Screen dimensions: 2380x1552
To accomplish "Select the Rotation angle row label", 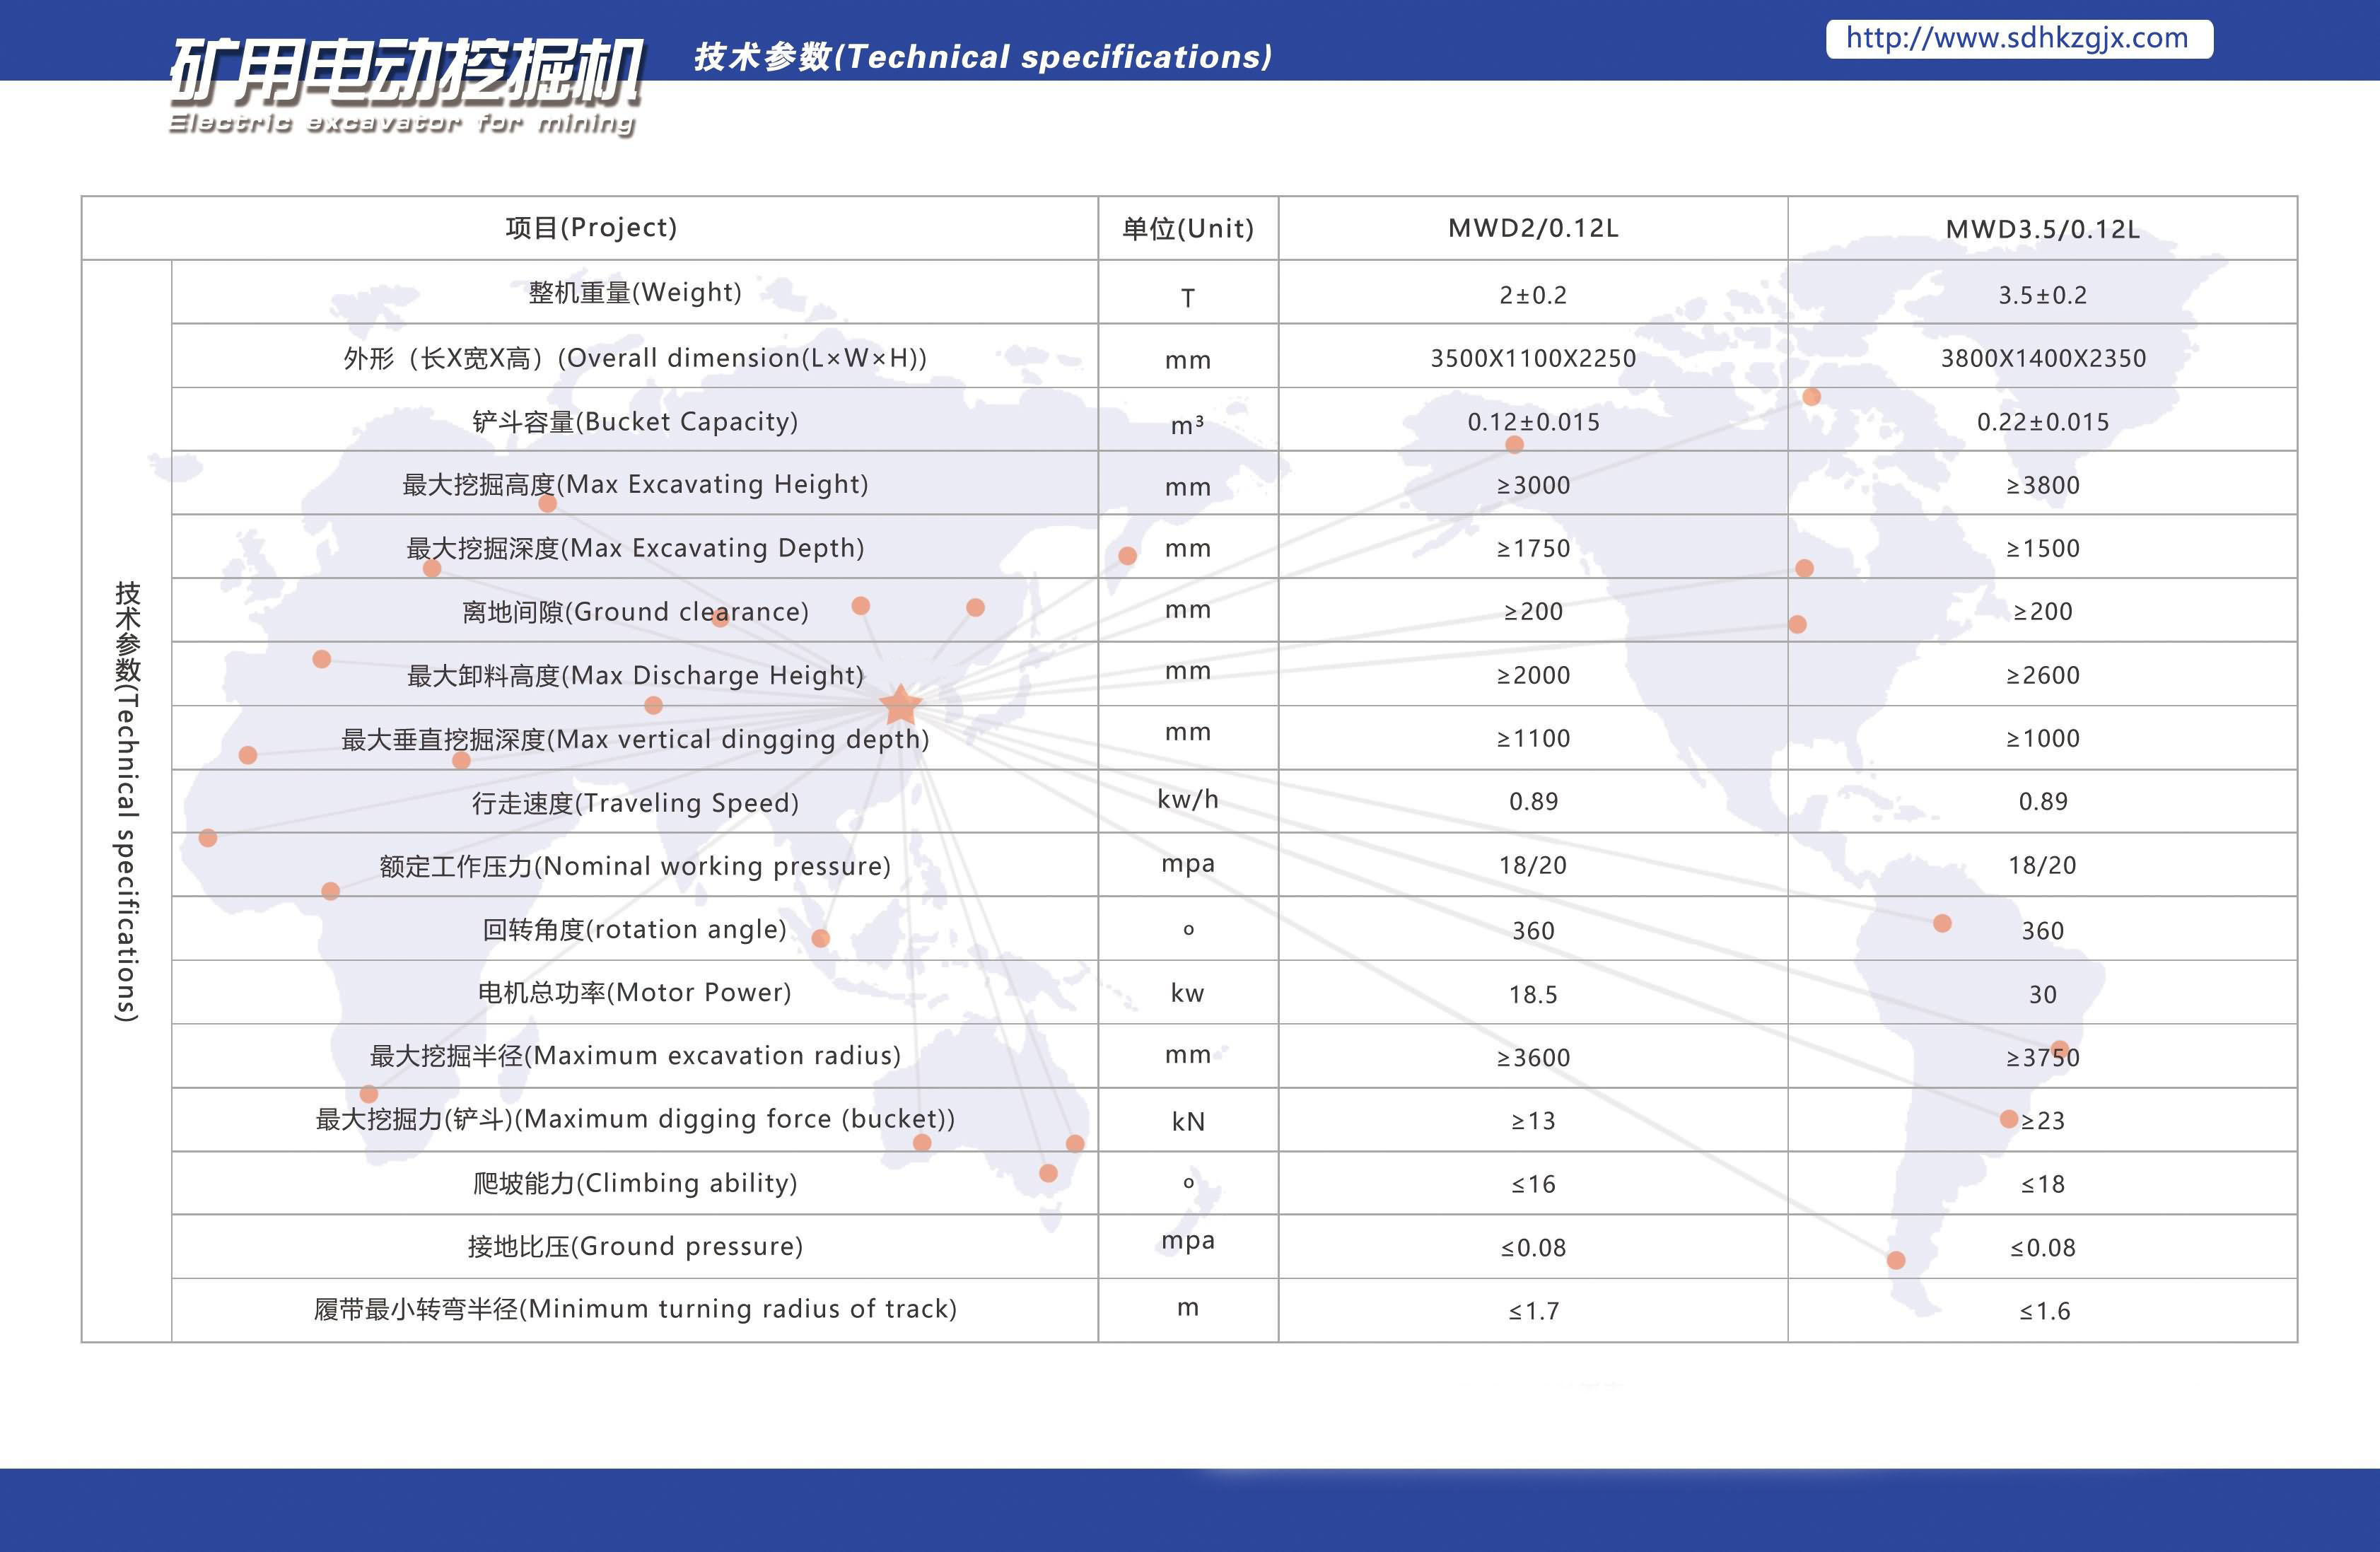I will coord(635,929).
